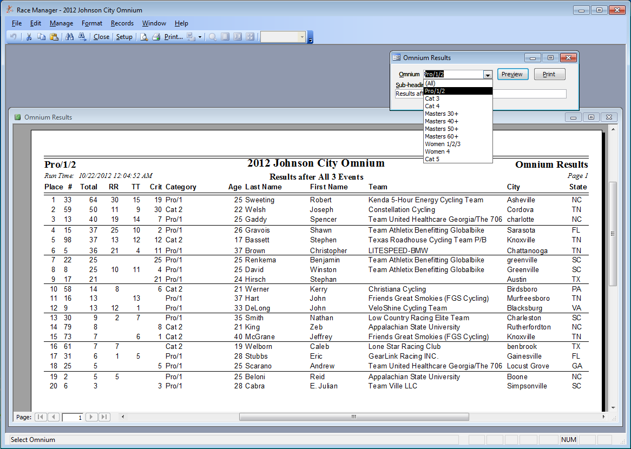Click the Print... toolbar button

(x=174, y=37)
